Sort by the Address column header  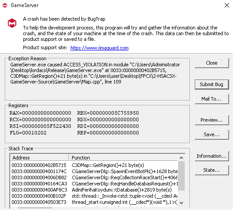point(40,158)
